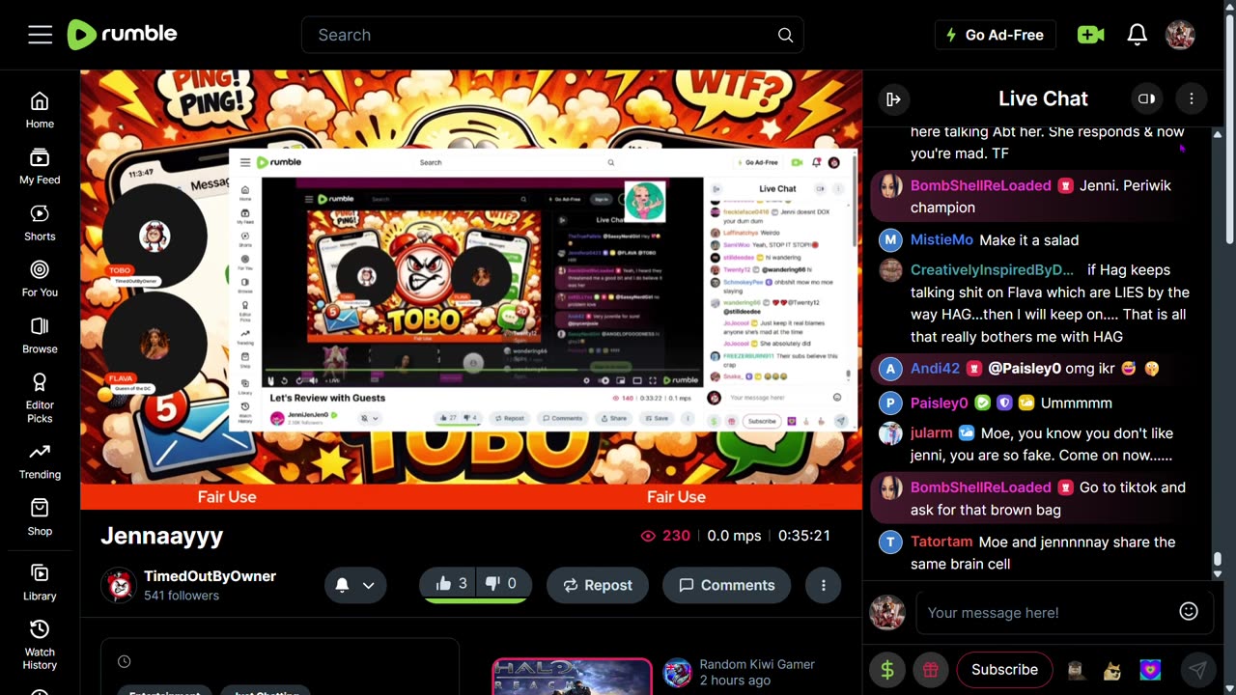The image size is (1236, 695).
Task: Open Live Chat options menu
Action: pyautogui.click(x=1192, y=98)
